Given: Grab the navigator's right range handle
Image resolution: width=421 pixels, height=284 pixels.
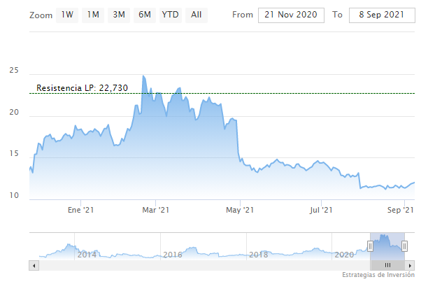Looking at the screenshot, I should pyautogui.click(x=404, y=246).
